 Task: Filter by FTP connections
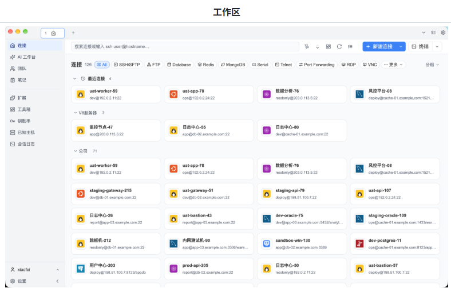pos(153,65)
